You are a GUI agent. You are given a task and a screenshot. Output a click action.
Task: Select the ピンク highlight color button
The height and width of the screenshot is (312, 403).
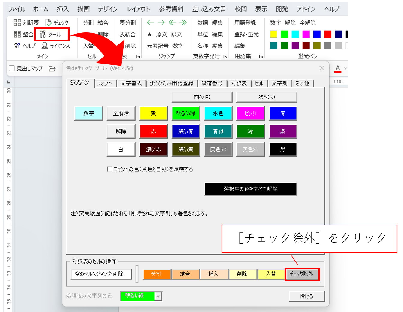coord(250,113)
